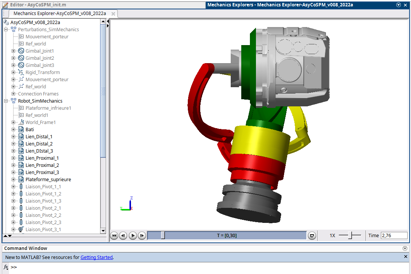The width and height of the screenshot is (411, 274).
Task: Select the Ref_world1 tree item
Action: (x=37, y=115)
